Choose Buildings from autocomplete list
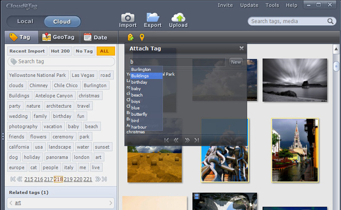Image resolution: width=341 pixels, height=210 pixels. (146, 76)
